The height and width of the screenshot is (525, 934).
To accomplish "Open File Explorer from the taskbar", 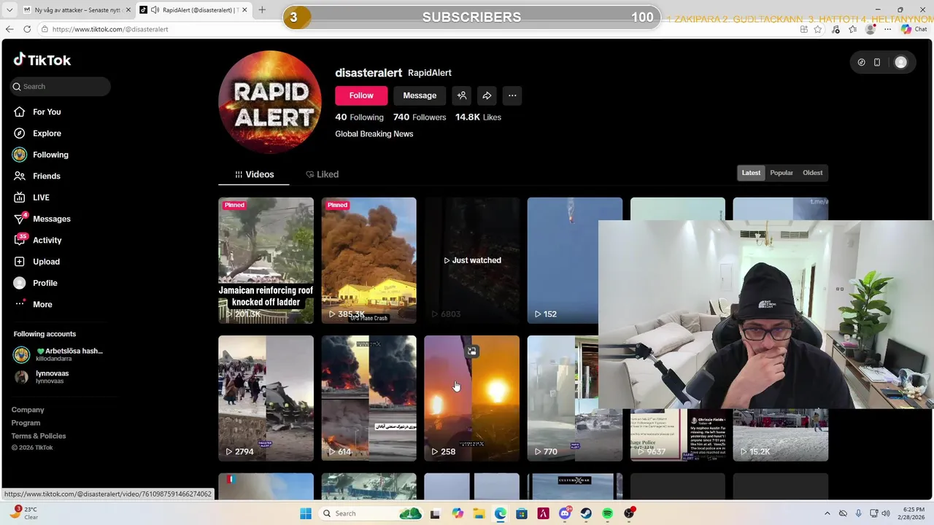I will tap(479, 513).
